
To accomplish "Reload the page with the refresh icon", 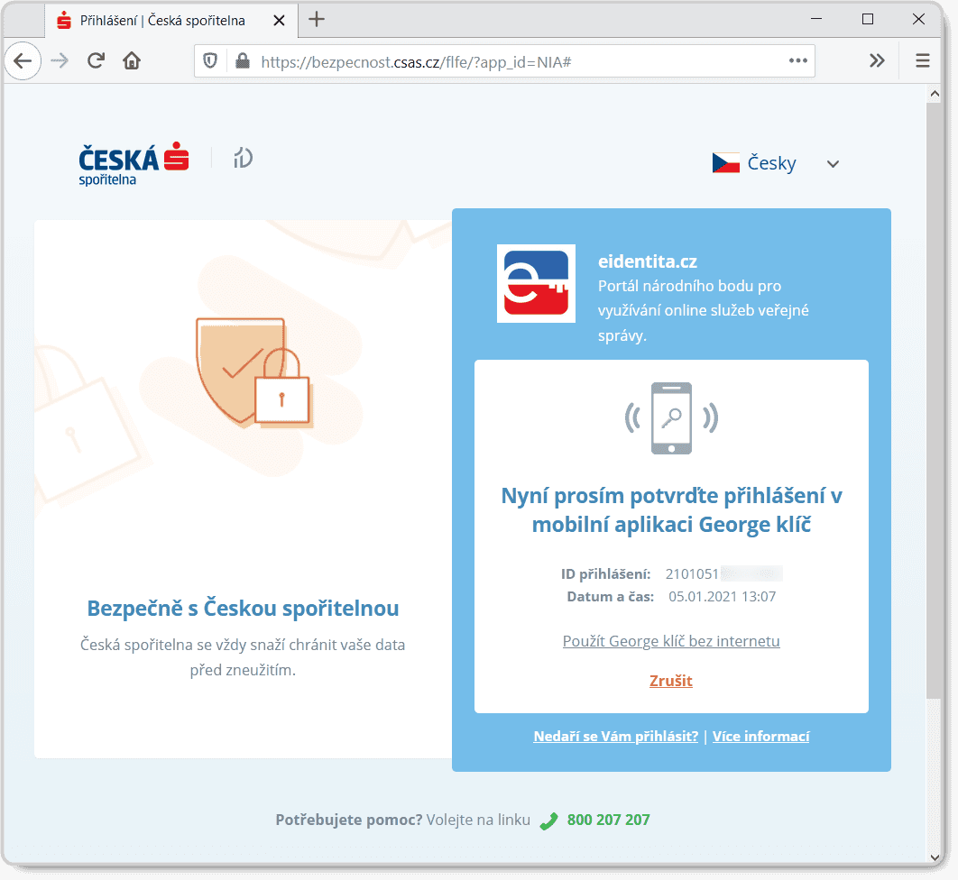I will (96, 60).
